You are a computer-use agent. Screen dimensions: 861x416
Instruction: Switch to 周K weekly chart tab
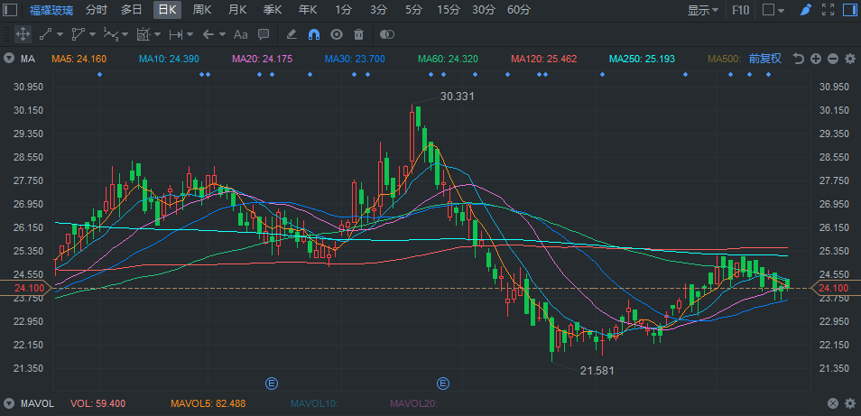coord(202,10)
